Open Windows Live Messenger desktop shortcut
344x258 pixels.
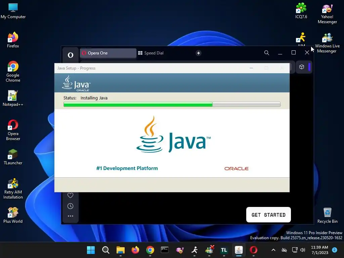327,43
